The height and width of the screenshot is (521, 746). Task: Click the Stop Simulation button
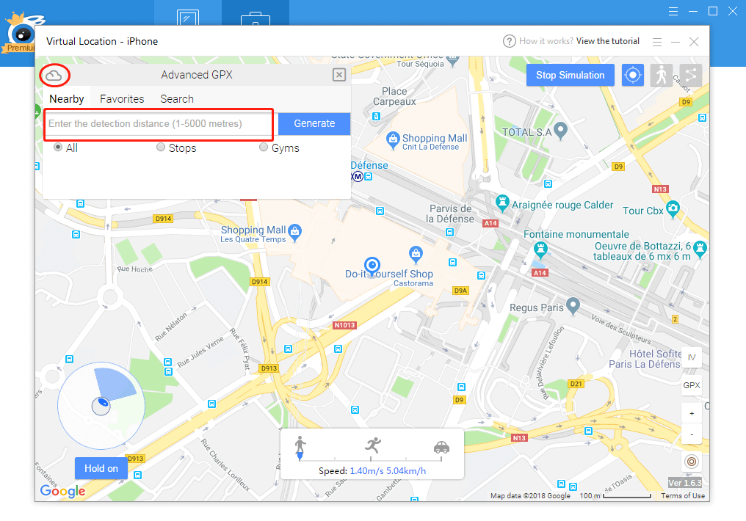tap(570, 75)
